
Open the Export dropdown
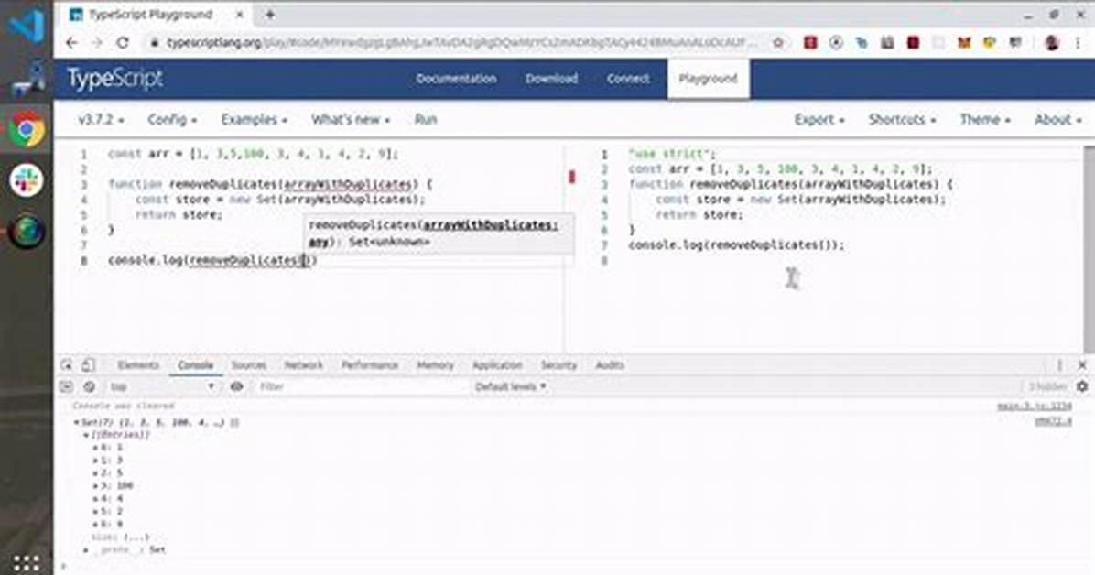pyautogui.click(x=819, y=119)
